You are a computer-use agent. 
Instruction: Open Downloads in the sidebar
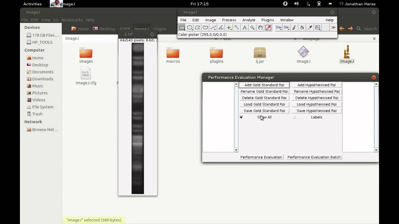43,79
